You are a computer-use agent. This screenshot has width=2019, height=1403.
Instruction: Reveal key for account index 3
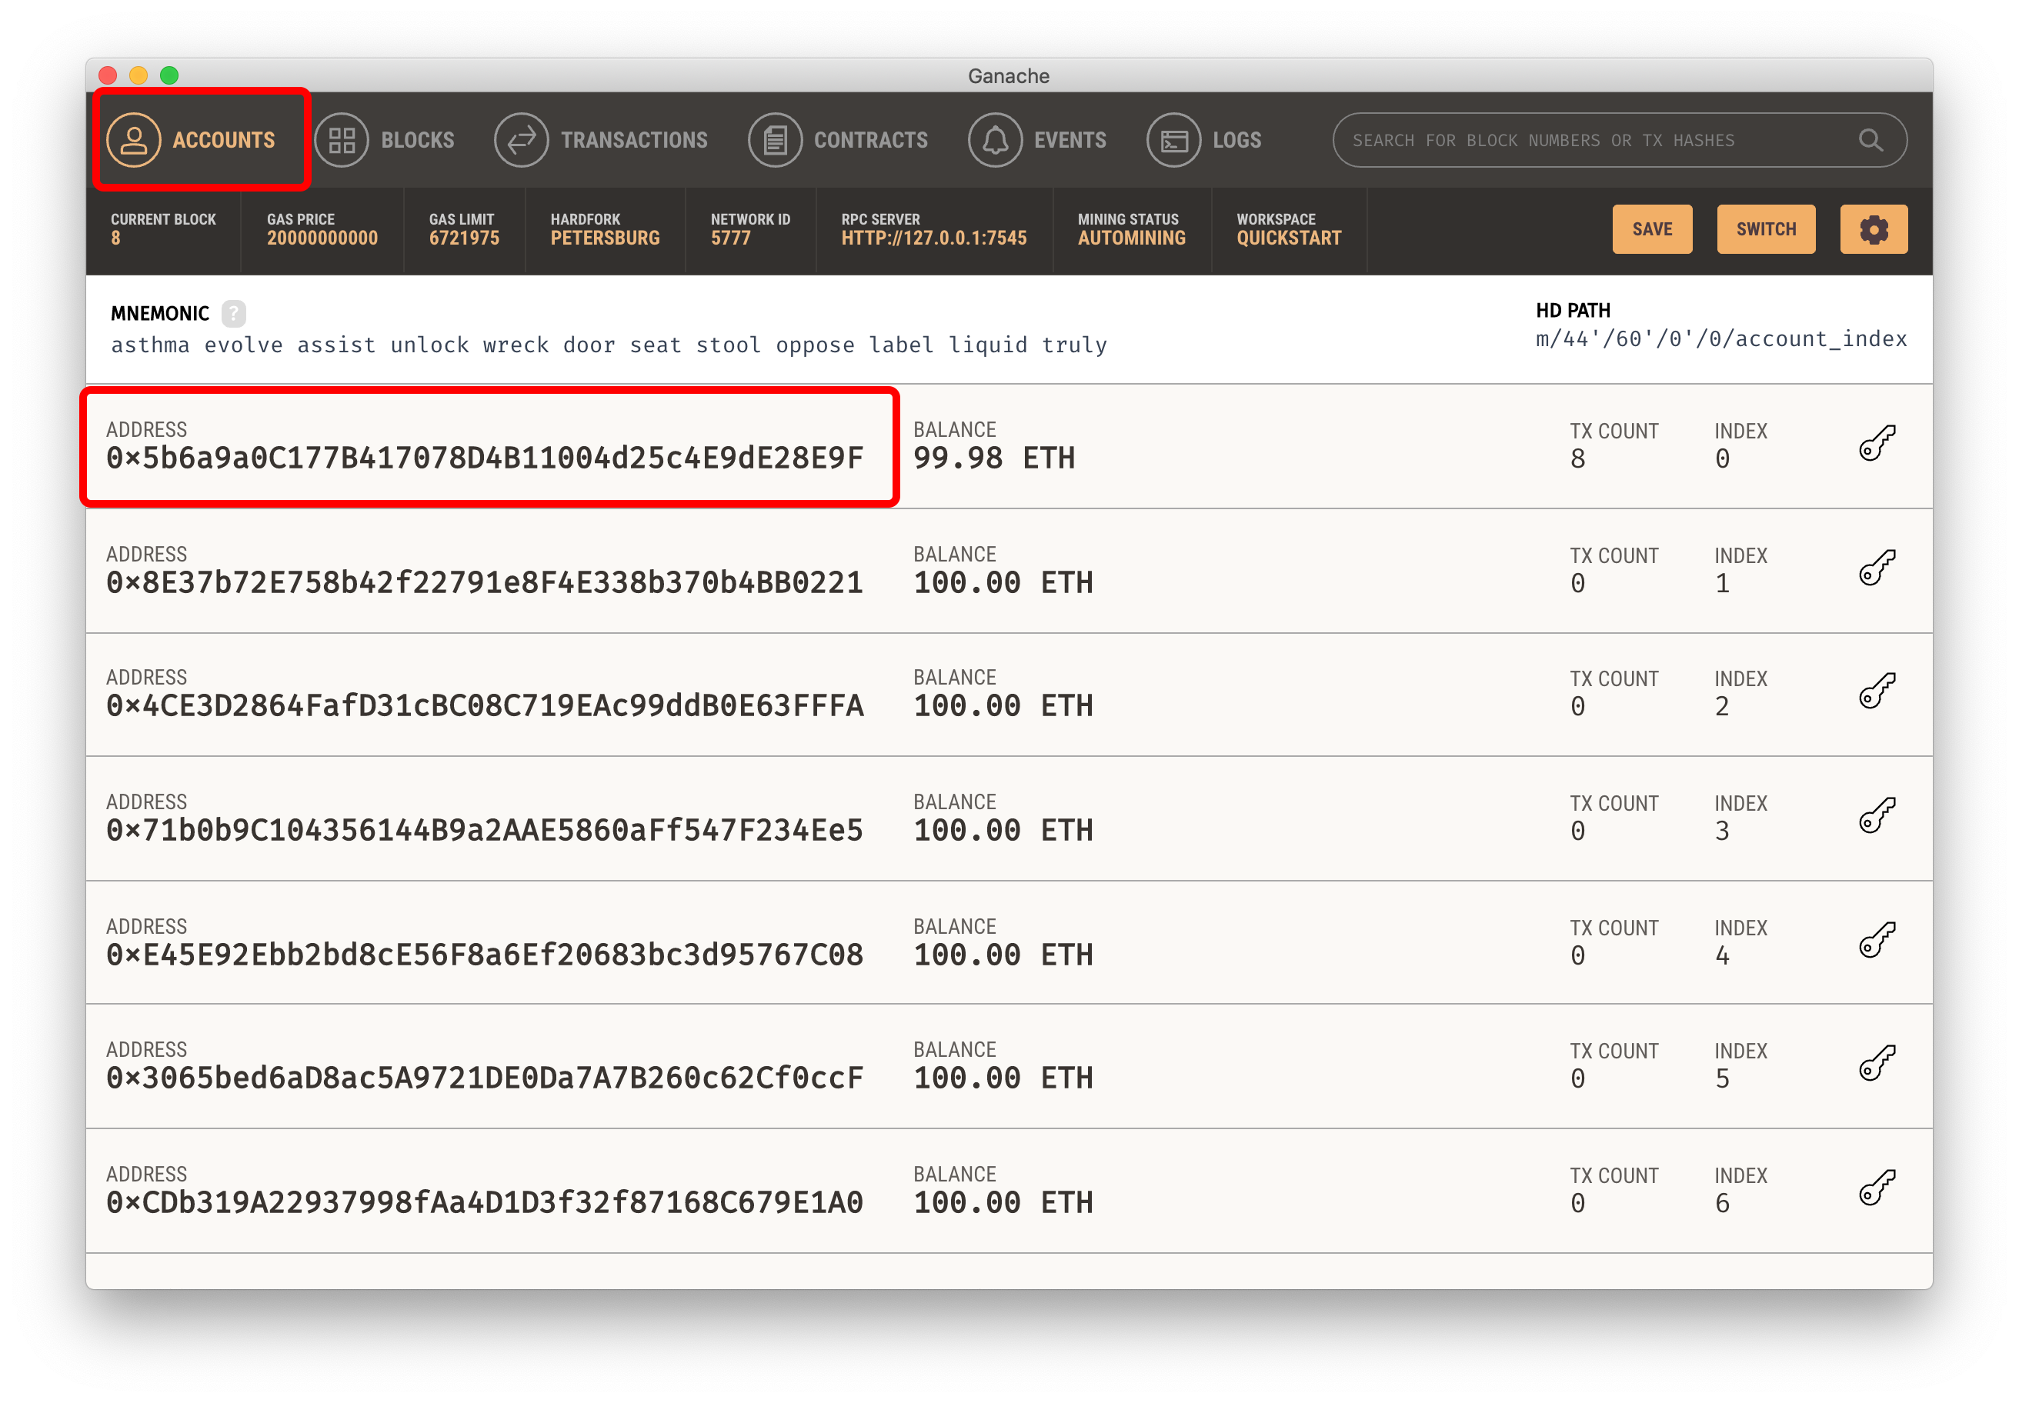(x=1876, y=817)
